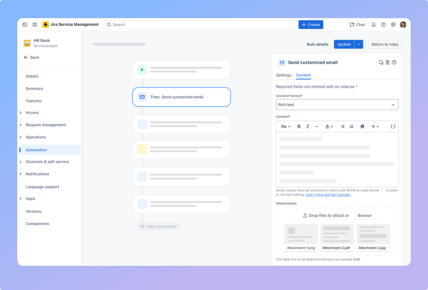This screenshot has width=428, height=290.
Task: Open the user profile avatar
Action: (x=403, y=24)
